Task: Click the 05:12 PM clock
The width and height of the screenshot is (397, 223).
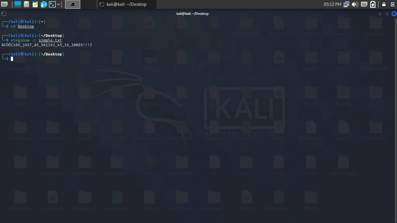Action: coord(332,4)
